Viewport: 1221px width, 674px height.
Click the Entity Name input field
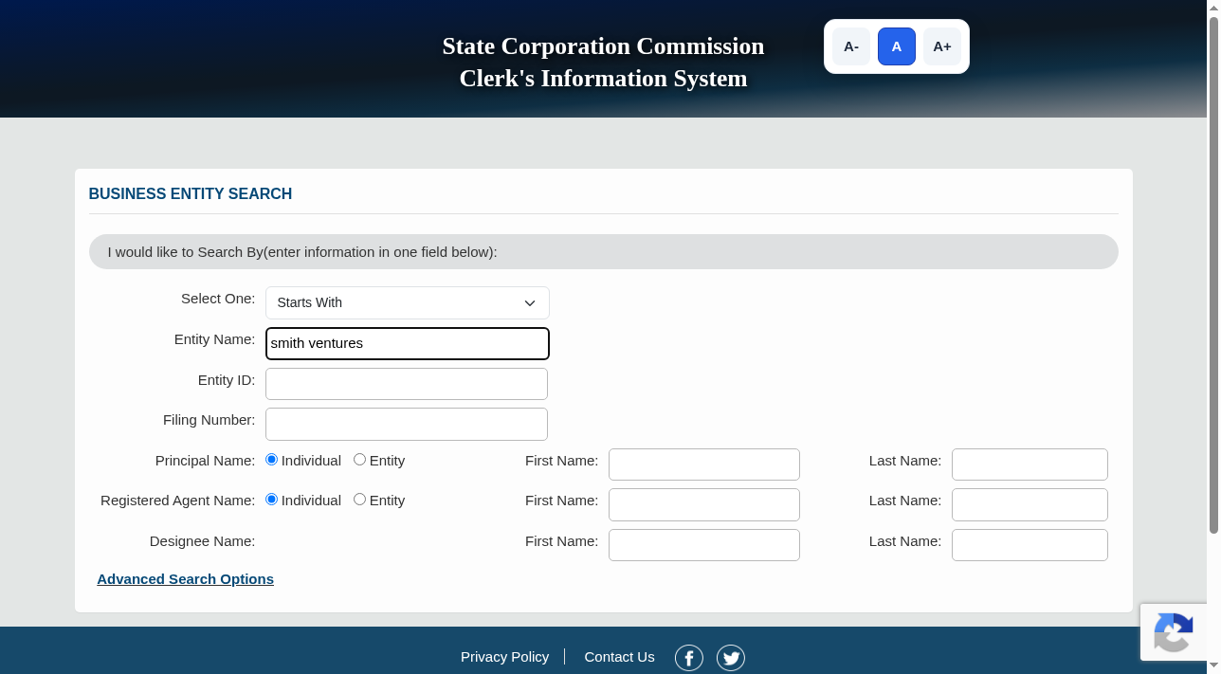[x=408, y=343]
